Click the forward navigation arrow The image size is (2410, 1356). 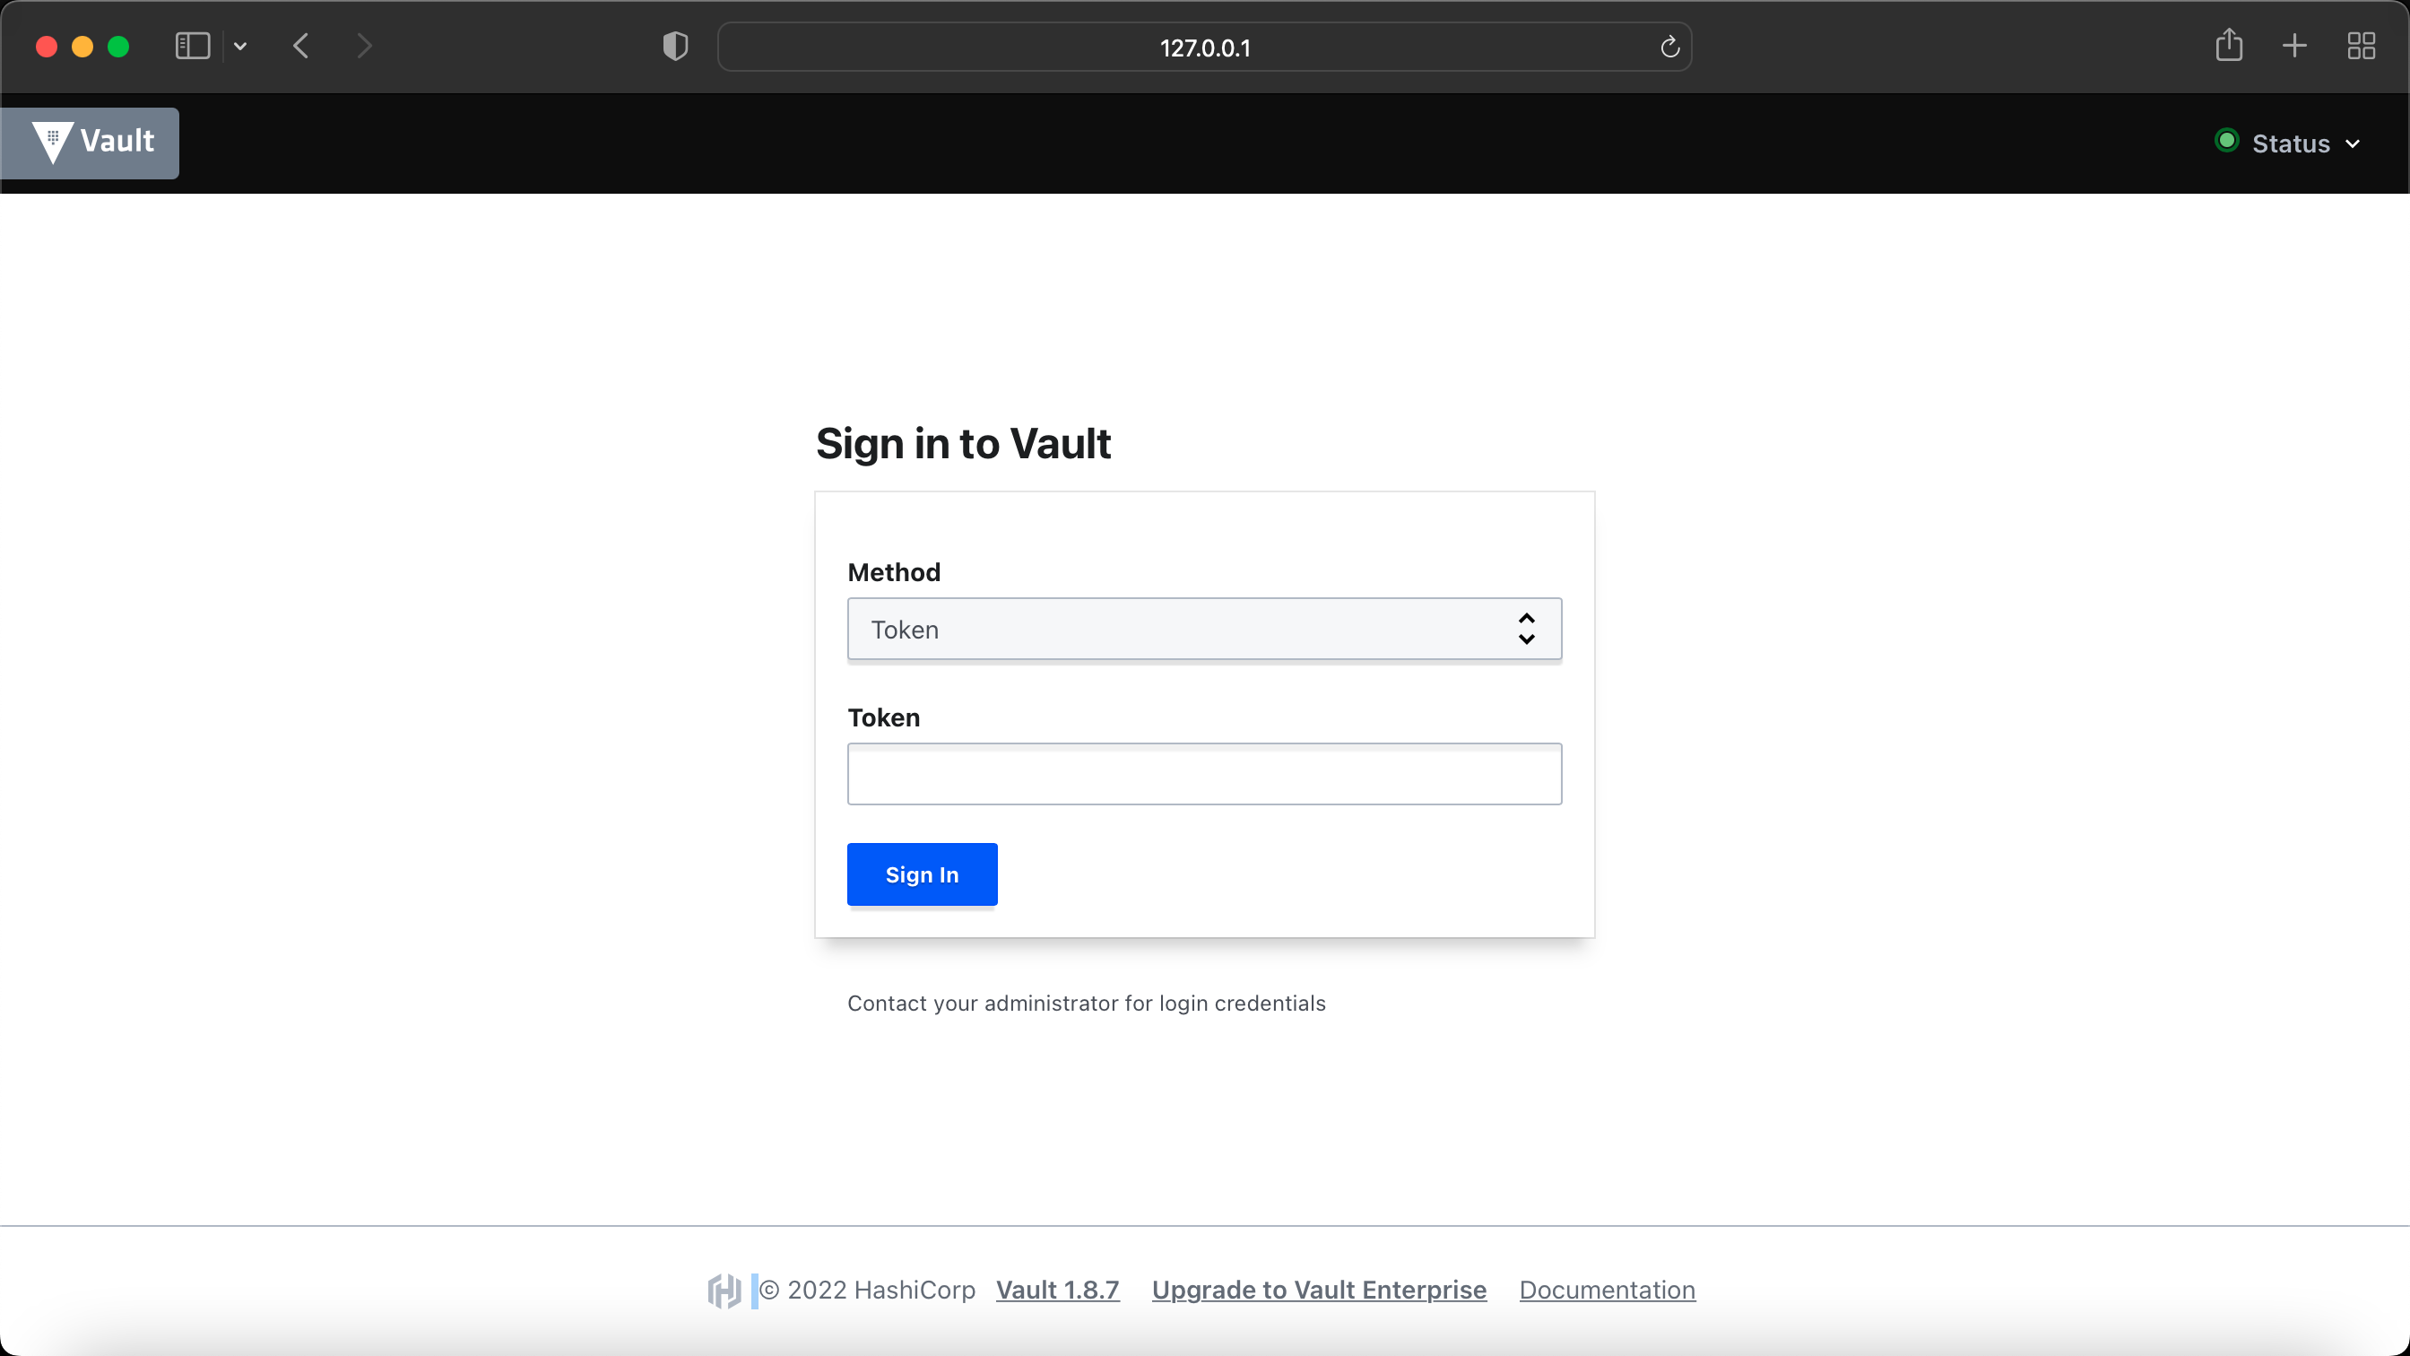365,46
